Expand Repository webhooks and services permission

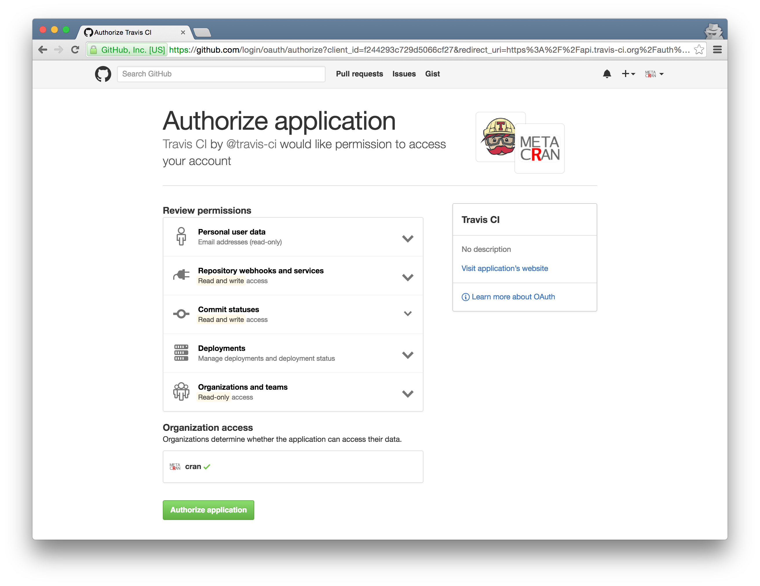pos(408,277)
